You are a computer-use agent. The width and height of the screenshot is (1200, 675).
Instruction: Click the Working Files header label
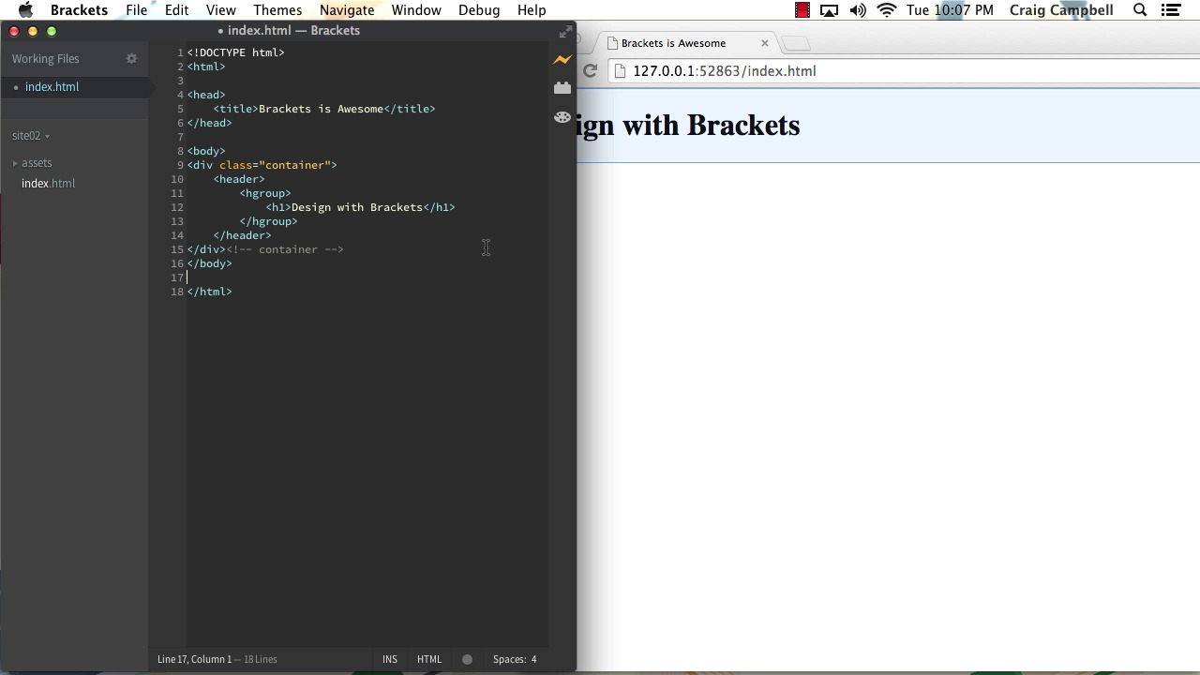tap(45, 58)
